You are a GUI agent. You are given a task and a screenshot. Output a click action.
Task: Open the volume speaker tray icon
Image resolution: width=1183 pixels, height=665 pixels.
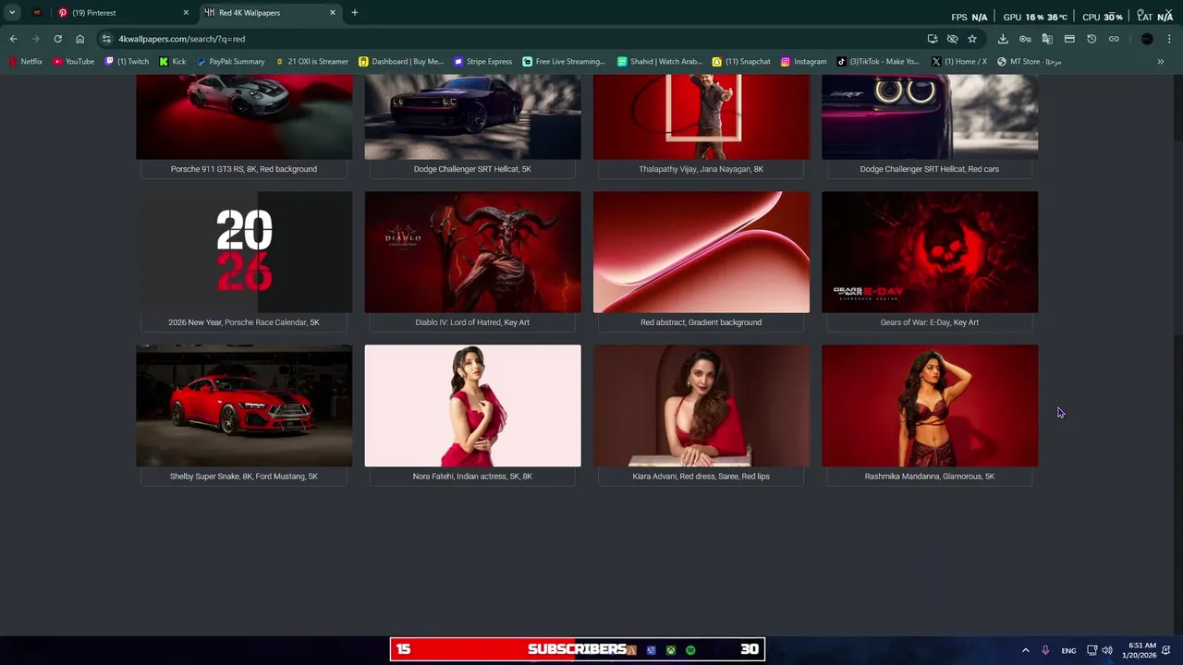point(1107,650)
